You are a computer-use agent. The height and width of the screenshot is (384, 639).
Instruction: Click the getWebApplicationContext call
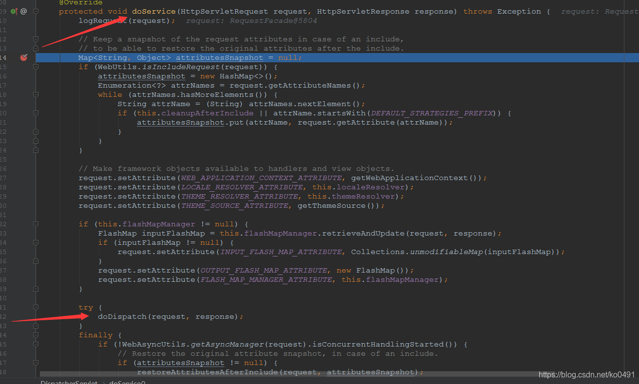point(409,178)
